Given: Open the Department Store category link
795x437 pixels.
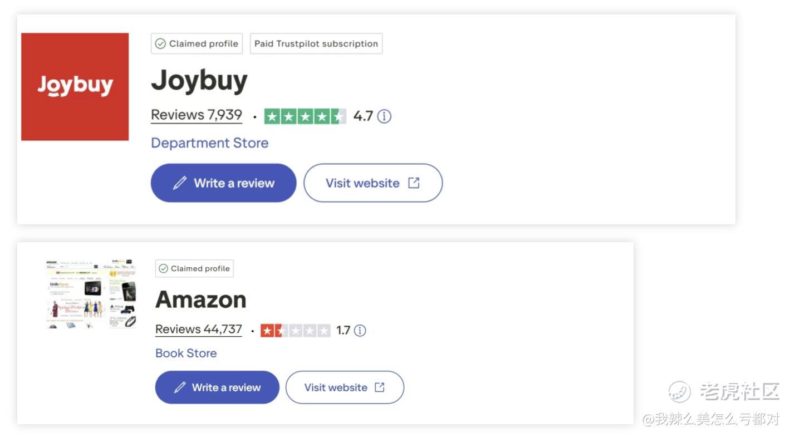Looking at the screenshot, I should pyautogui.click(x=209, y=143).
